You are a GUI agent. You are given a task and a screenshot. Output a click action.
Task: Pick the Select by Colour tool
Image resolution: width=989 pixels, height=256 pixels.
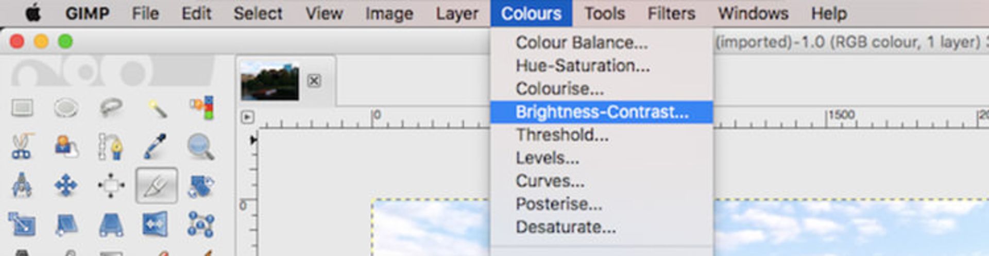point(201,108)
